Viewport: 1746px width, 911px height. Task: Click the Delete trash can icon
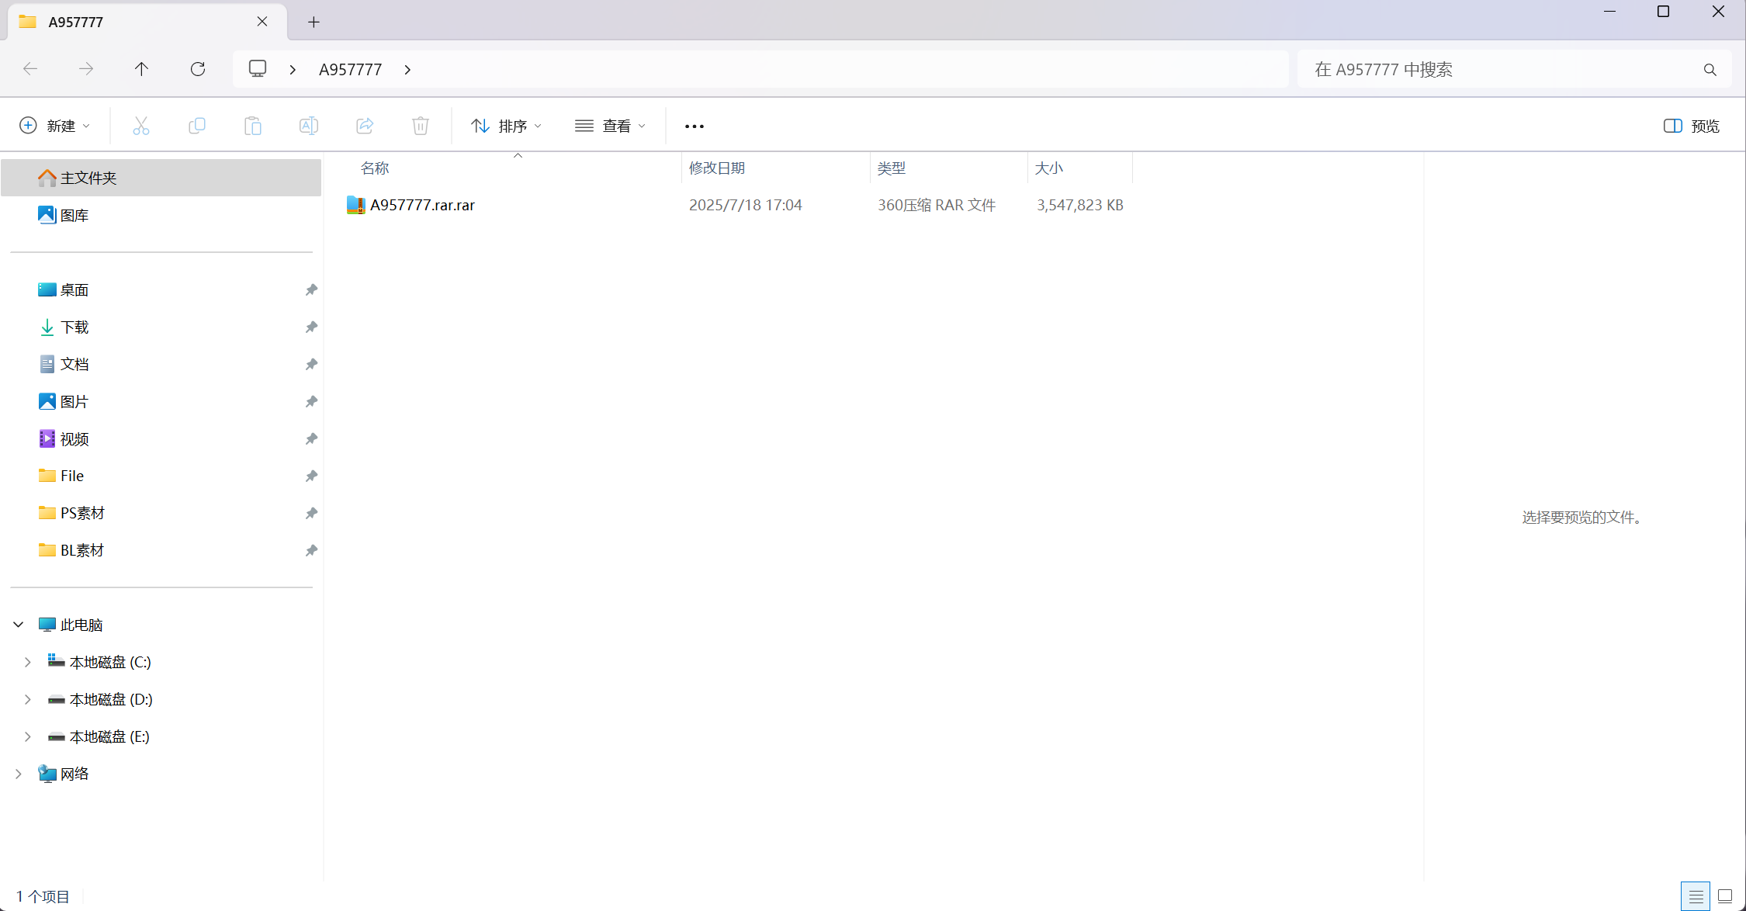(421, 126)
